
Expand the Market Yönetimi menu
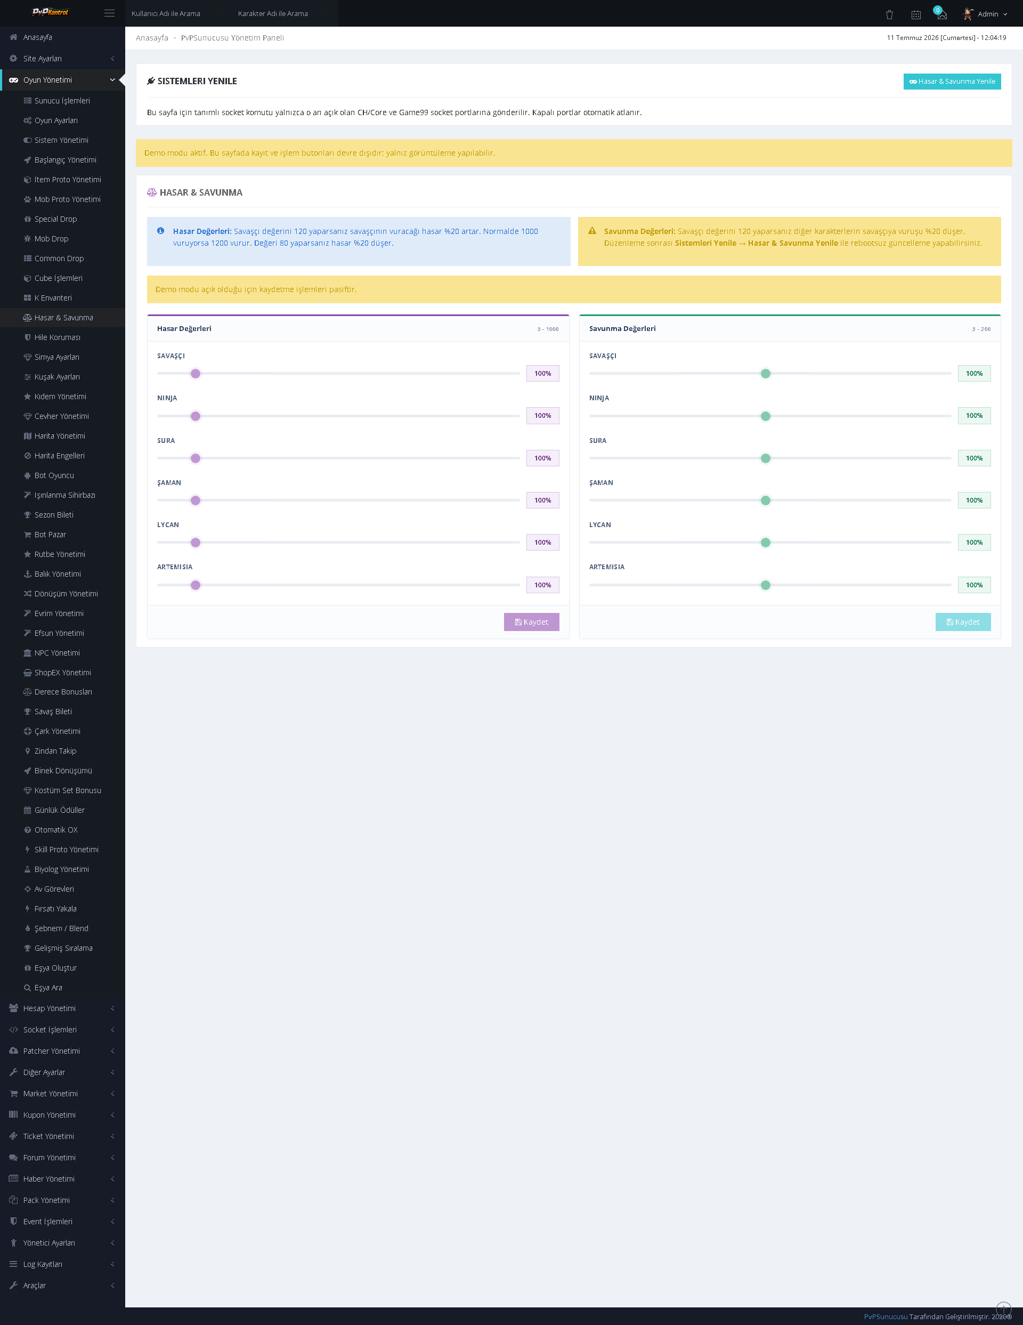(x=62, y=1093)
